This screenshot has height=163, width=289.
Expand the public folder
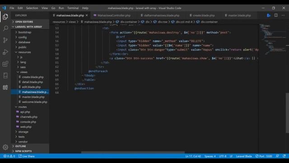click(x=30, y=47)
